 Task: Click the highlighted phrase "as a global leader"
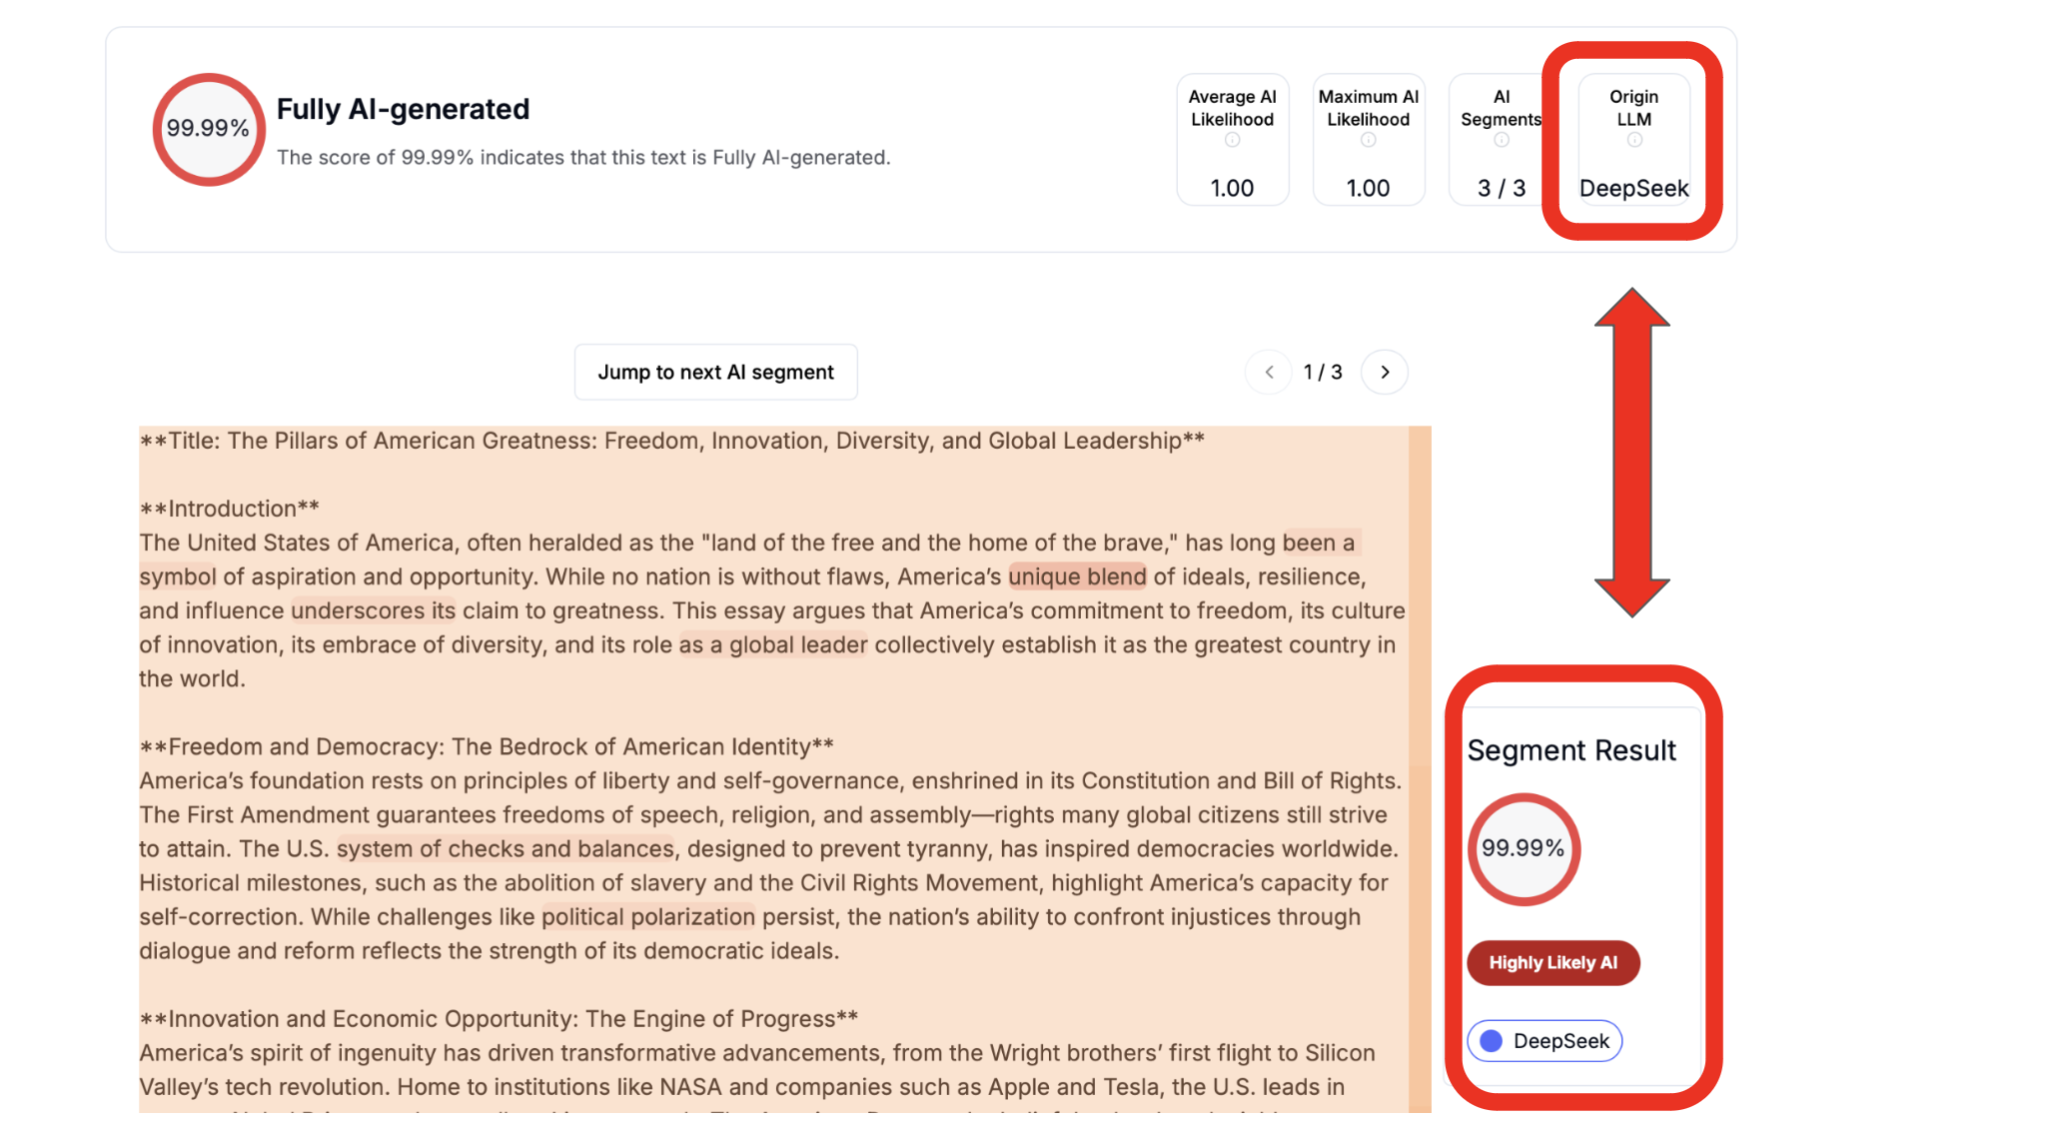coord(773,644)
